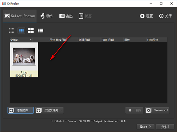Maximize the XnResize window
Screen dimensions: 177x132
click(161, 4)
